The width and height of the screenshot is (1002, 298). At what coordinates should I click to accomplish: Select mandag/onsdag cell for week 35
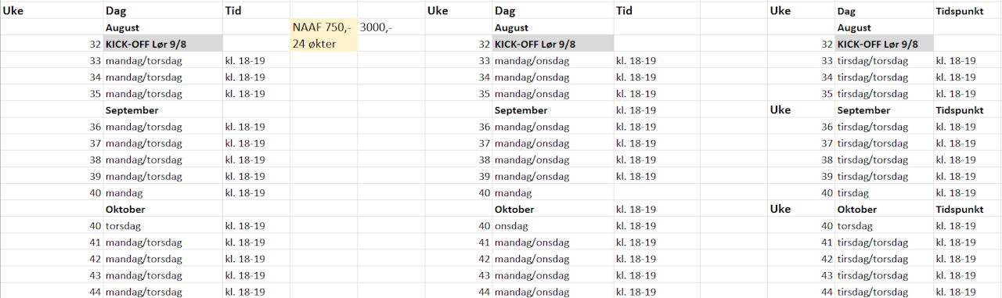(x=553, y=94)
